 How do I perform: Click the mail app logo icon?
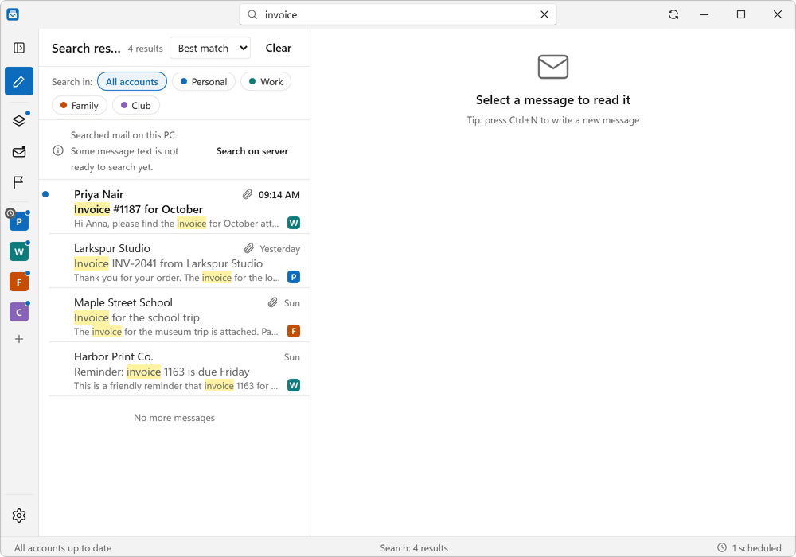[x=13, y=14]
